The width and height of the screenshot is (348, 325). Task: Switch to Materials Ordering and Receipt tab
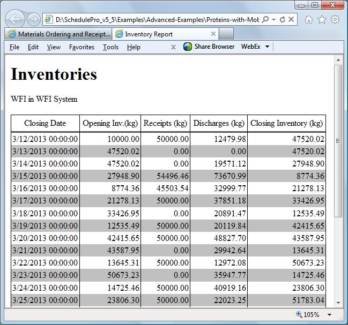click(59, 34)
